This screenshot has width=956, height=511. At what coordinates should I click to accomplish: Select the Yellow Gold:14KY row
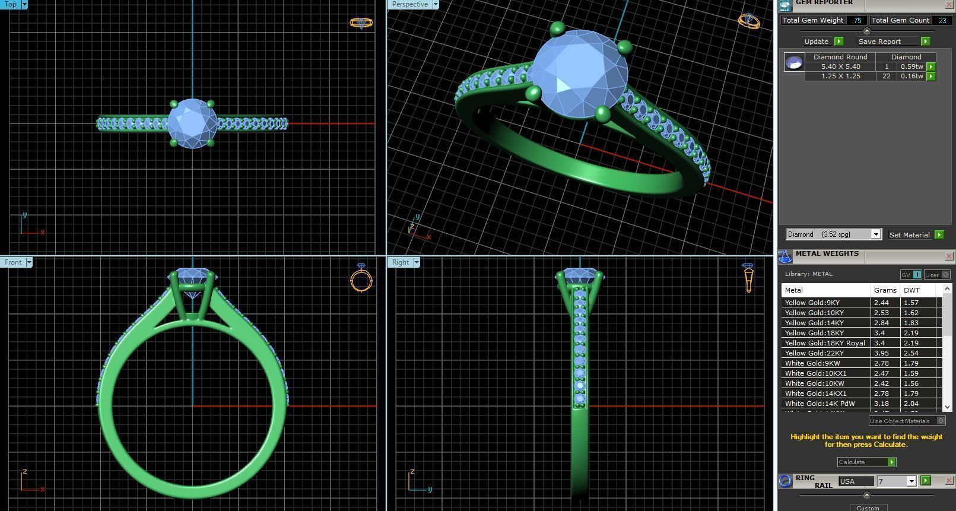pos(862,323)
